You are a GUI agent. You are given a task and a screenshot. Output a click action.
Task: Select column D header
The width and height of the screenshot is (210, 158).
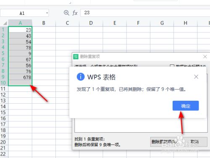[x=91, y=23]
